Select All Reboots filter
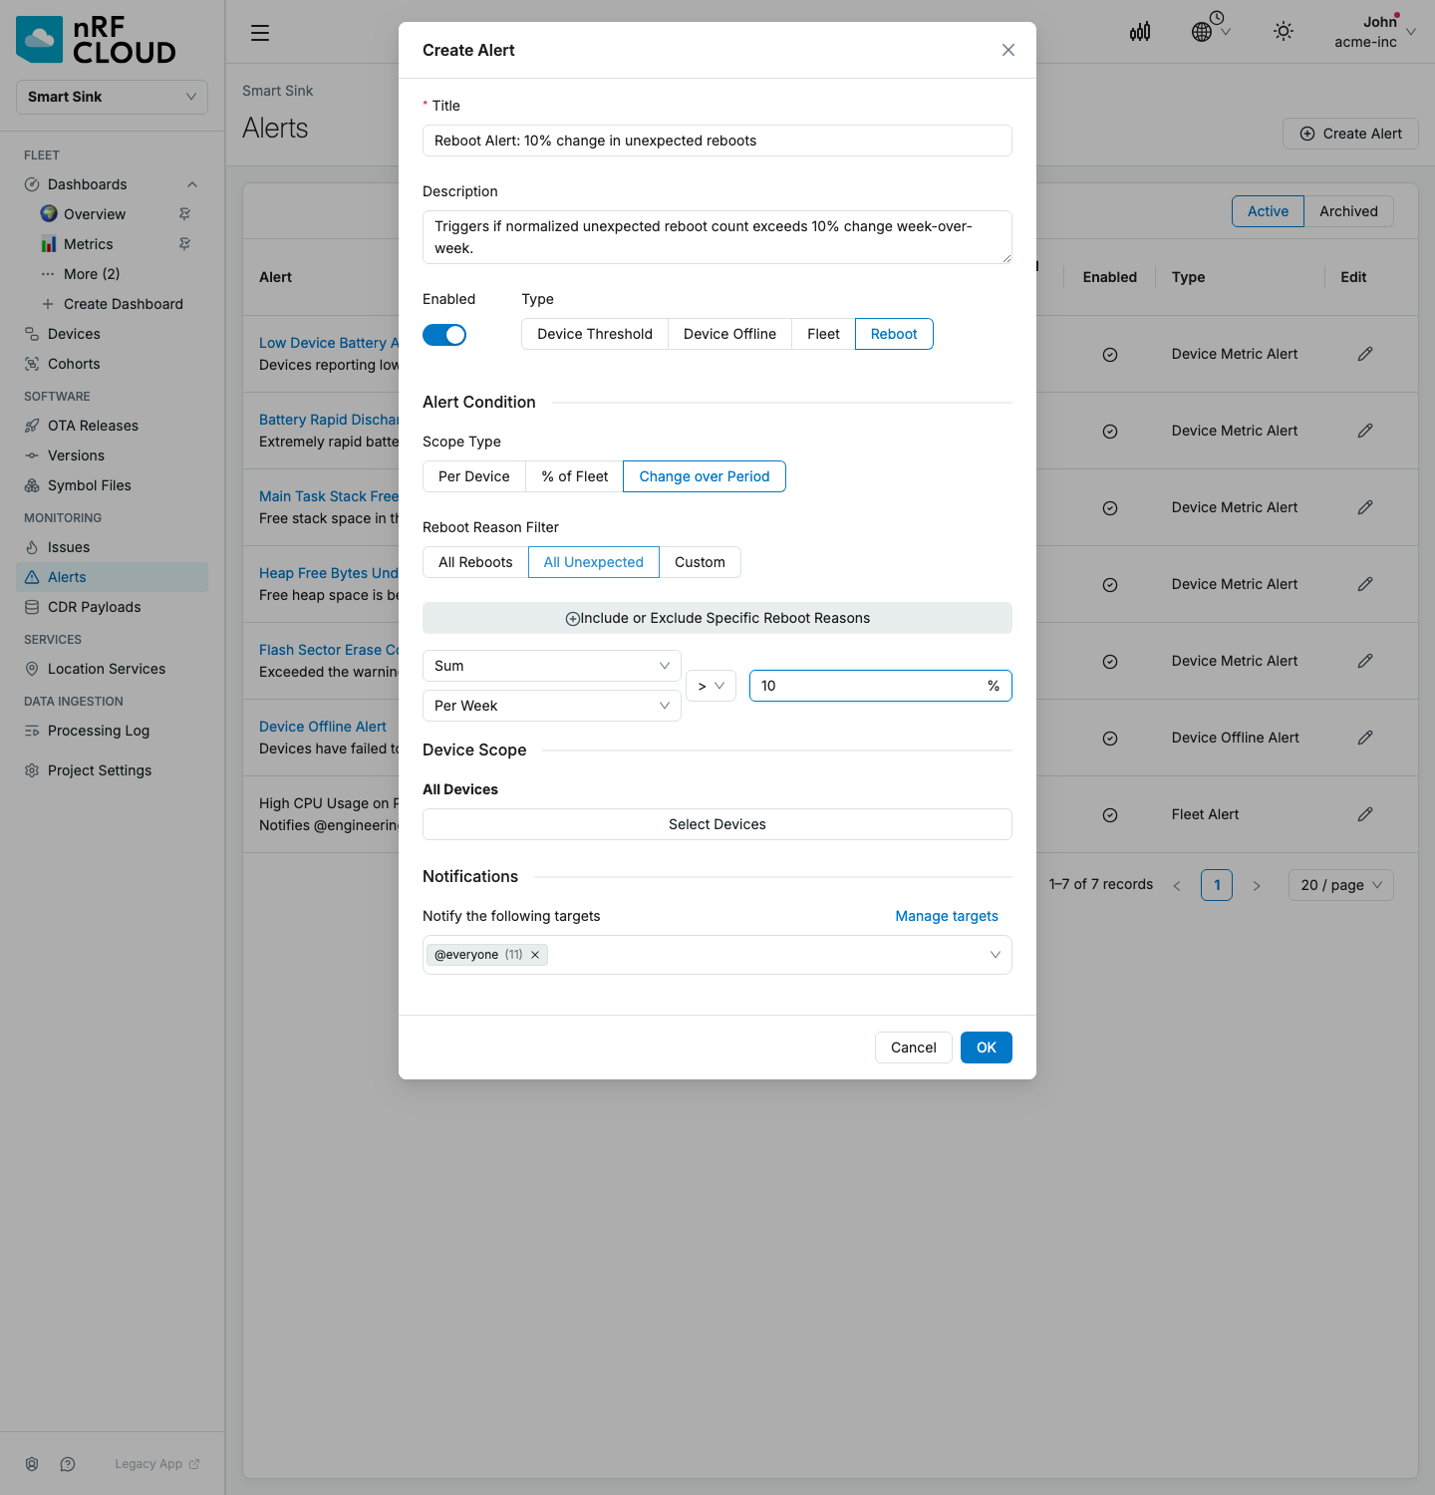1435x1495 pixels. [475, 562]
